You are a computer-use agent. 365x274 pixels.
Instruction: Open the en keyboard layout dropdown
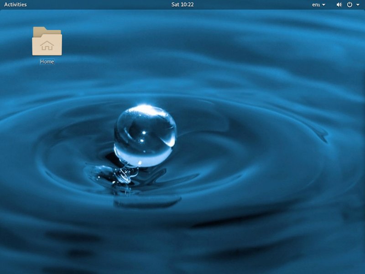[x=318, y=5]
